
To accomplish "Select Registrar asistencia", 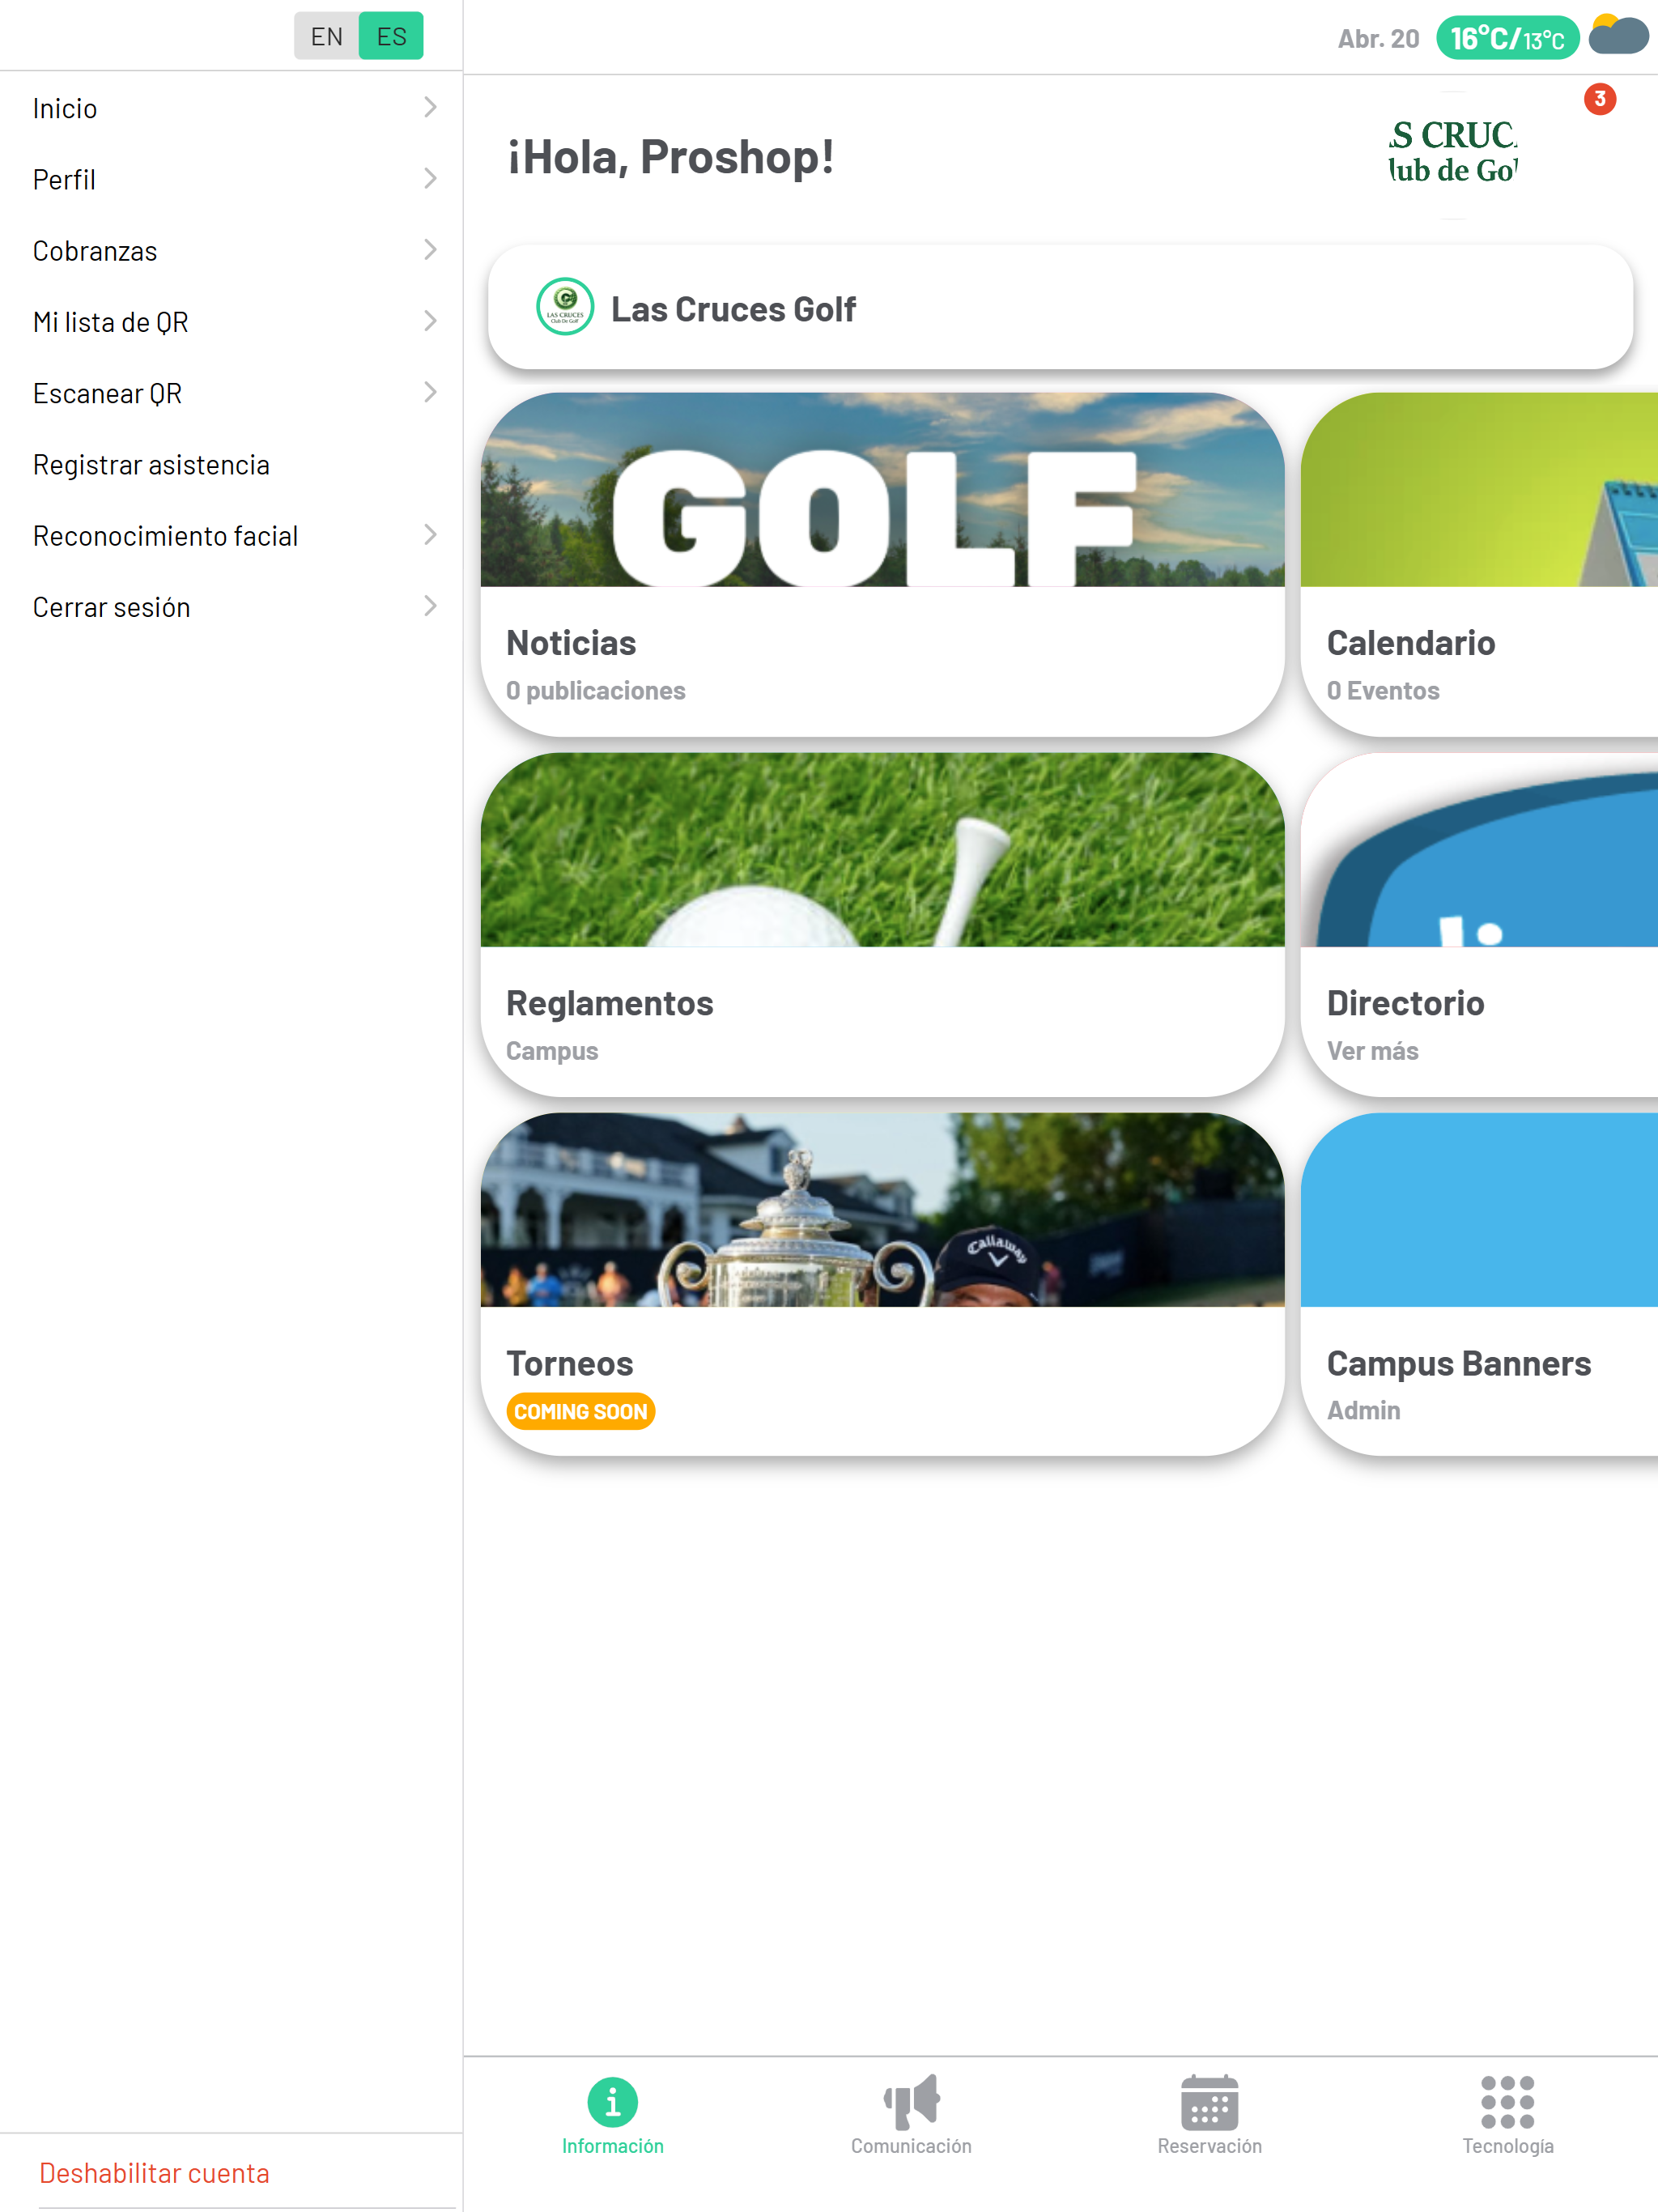I will pos(231,465).
